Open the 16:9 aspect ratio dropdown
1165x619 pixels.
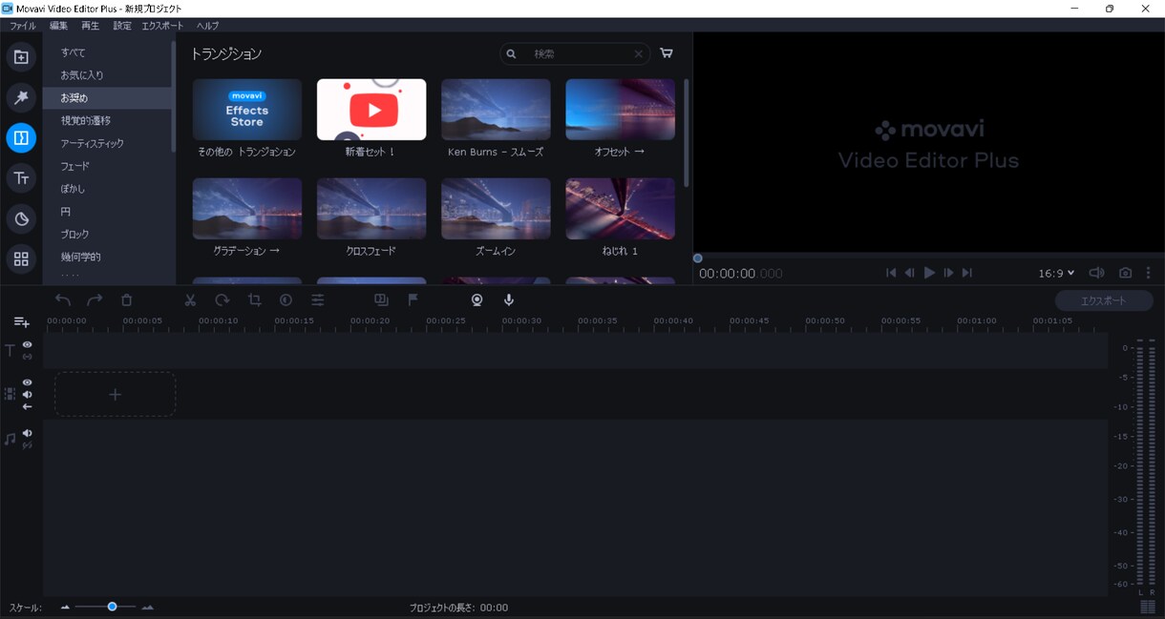click(x=1056, y=273)
